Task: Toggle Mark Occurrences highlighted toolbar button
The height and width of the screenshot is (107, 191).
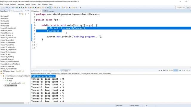Action: tap(50, 7)
